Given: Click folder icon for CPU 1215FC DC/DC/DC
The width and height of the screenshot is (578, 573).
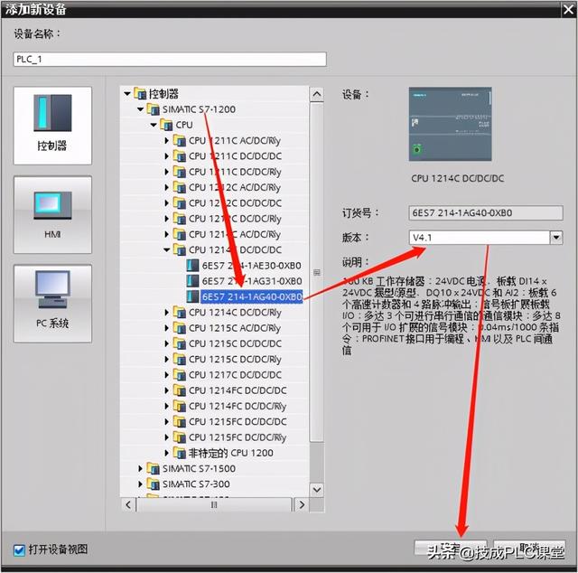Looking at the screenshot, I should coord(180,422).
